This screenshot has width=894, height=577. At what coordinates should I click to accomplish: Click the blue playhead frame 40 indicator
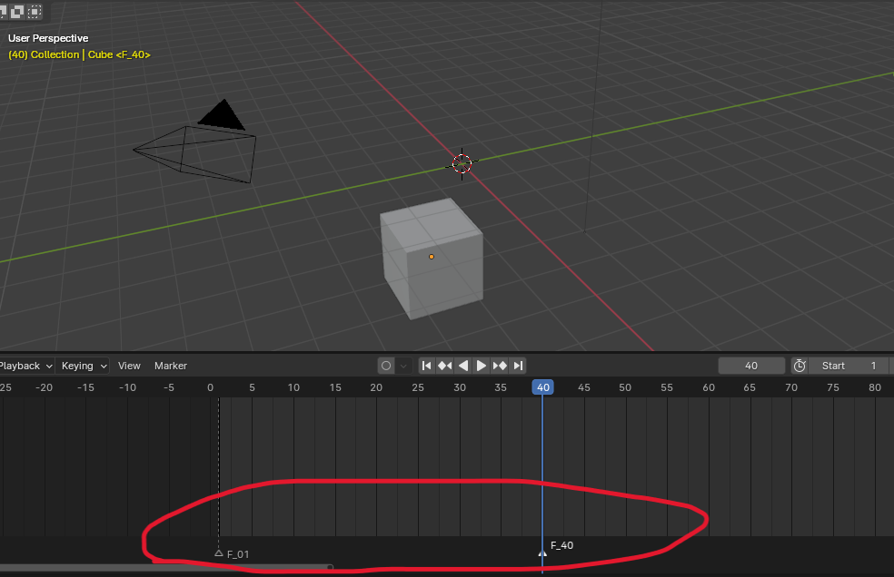(542, 387)
